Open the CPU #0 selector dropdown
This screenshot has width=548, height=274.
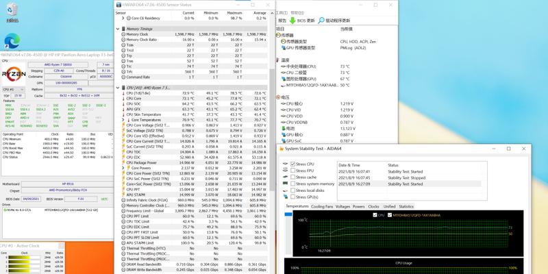(x=13, y=90)
